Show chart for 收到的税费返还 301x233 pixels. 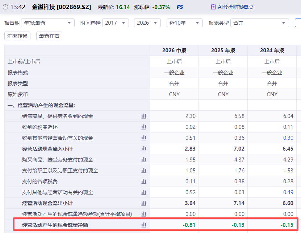coord(144,127)
